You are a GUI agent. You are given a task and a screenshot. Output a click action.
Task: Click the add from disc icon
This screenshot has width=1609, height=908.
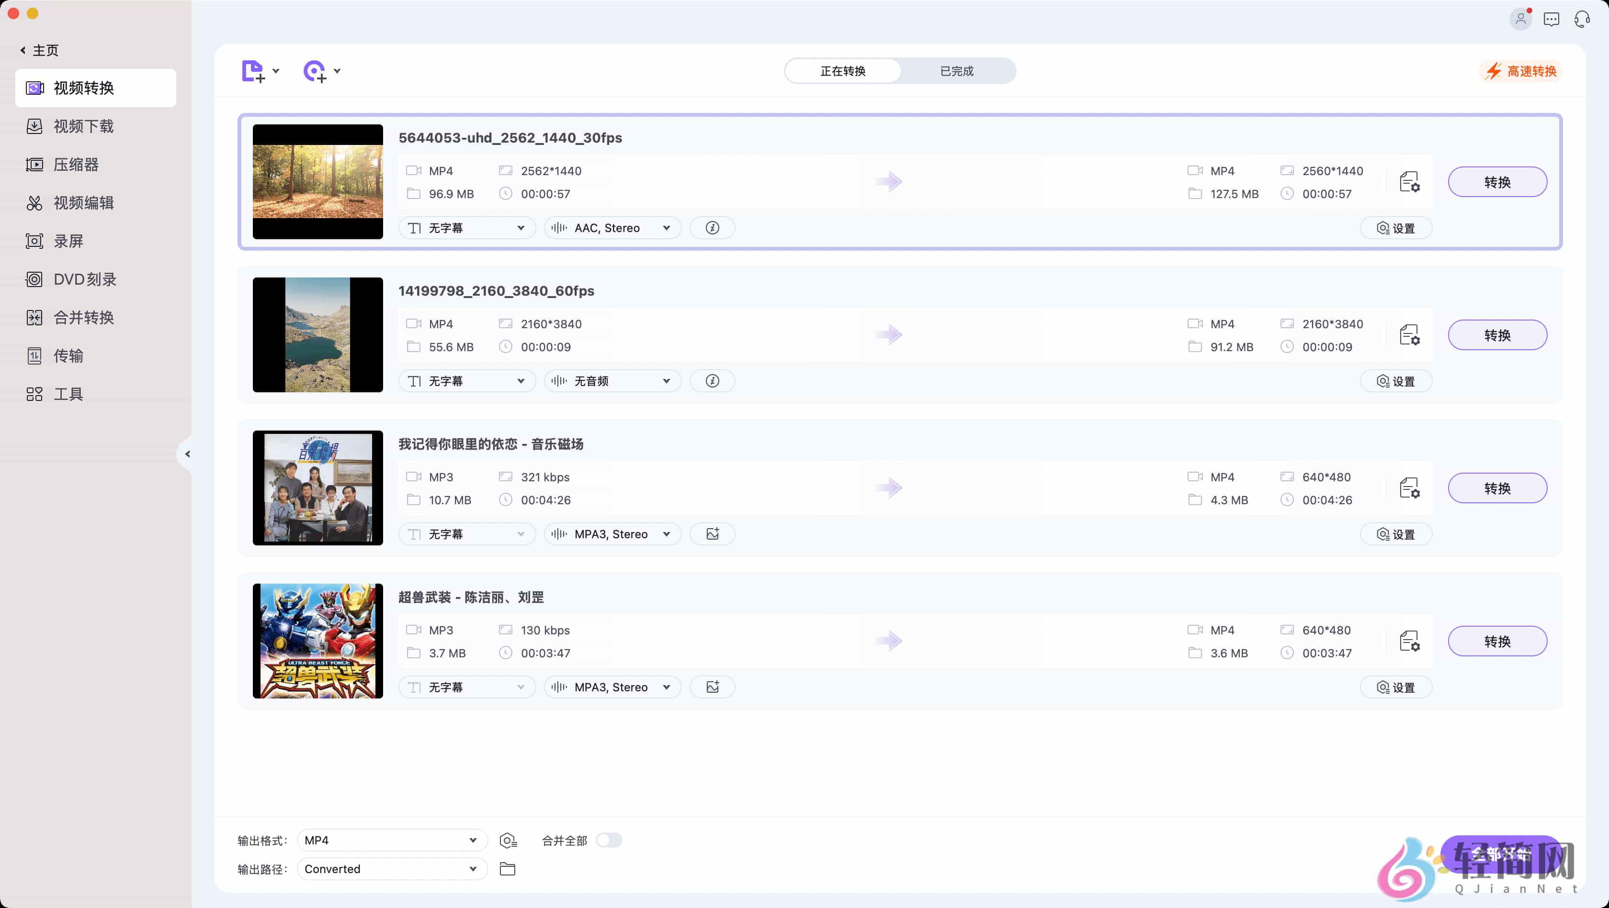click(315, 71)
